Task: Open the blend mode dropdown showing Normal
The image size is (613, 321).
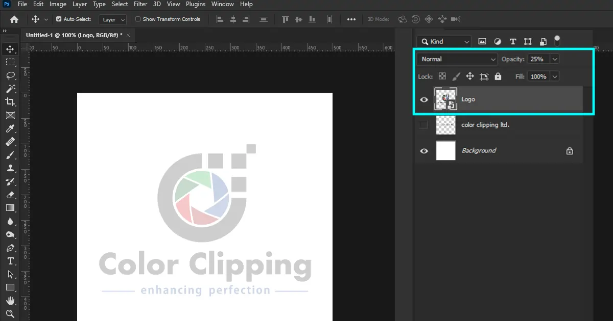Action: [x=456, y=59]
